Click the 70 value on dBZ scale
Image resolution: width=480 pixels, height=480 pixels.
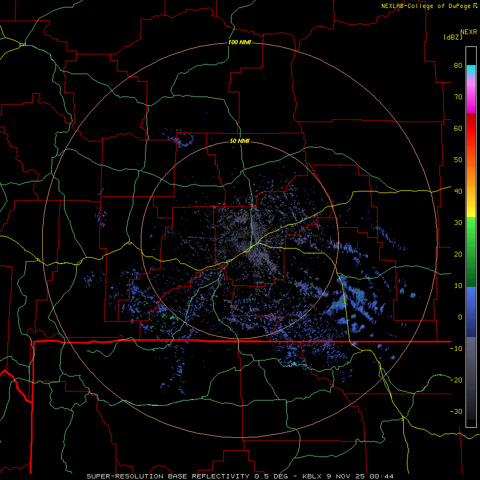(x=458, y=97)
